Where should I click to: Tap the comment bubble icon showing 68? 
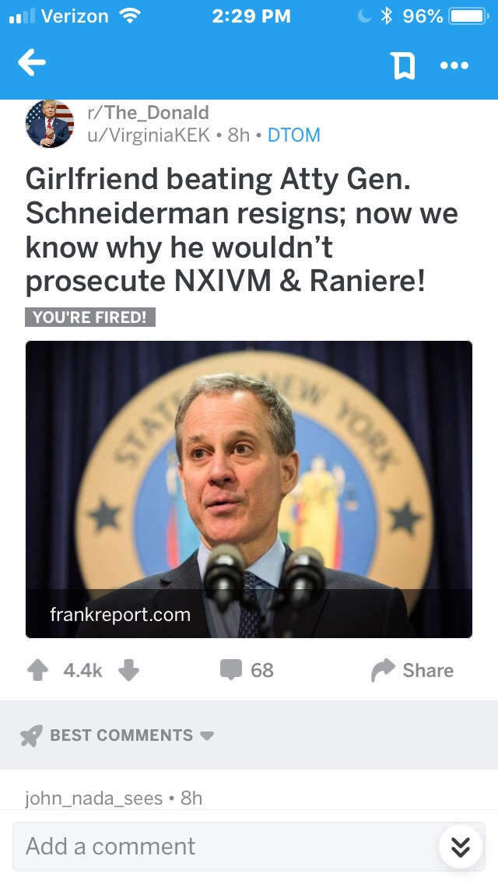(x=232, y=670)
